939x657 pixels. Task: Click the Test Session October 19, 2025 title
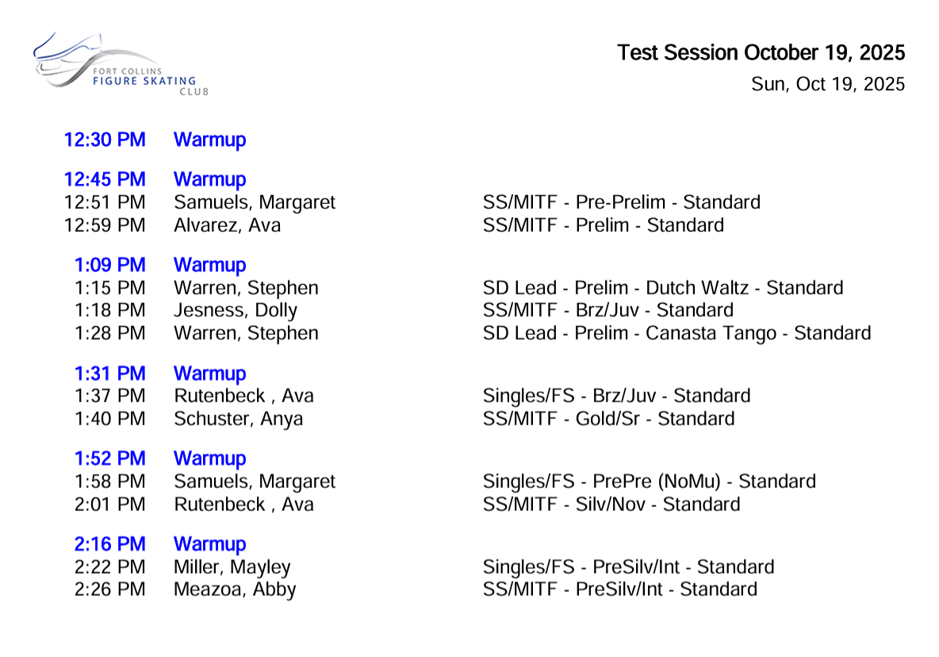[x=761, y=53]
